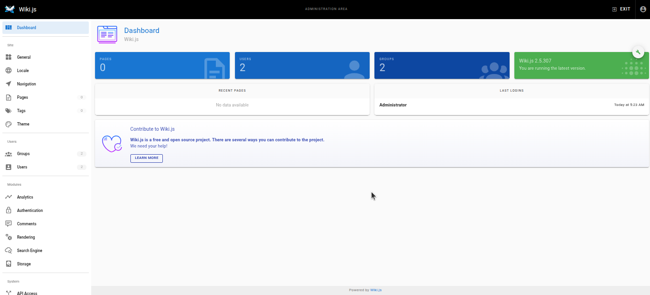Click the Analytics chart-line icon
Image resolution: width=650 pixels, height=295 pixels.
pyautogui.click(x=9, y=197)
